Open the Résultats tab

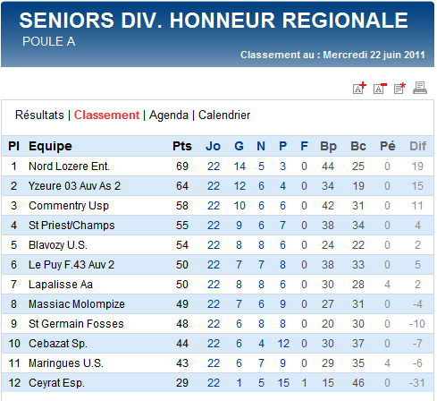pyautogui.click(x=39, y=115)
